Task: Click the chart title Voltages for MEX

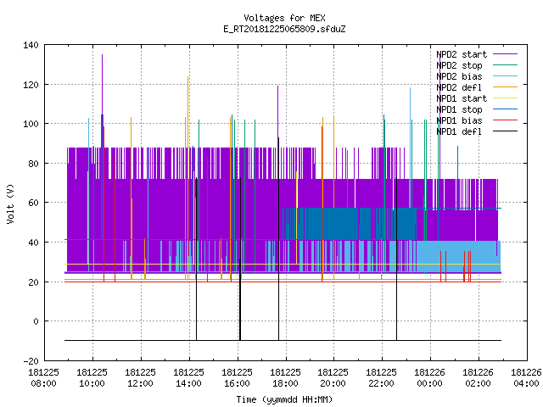Action: click(285, 18)
